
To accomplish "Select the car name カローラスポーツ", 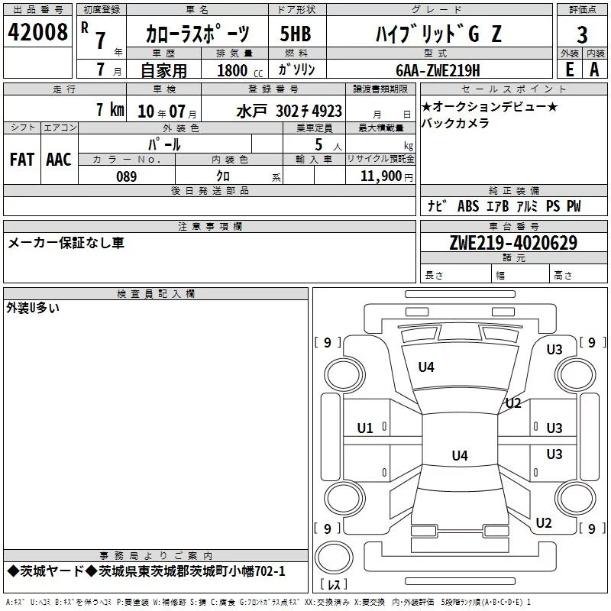I will tap(197, 34).
